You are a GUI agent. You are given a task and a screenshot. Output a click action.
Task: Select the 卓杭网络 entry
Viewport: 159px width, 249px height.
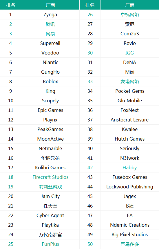pos(130,14)
